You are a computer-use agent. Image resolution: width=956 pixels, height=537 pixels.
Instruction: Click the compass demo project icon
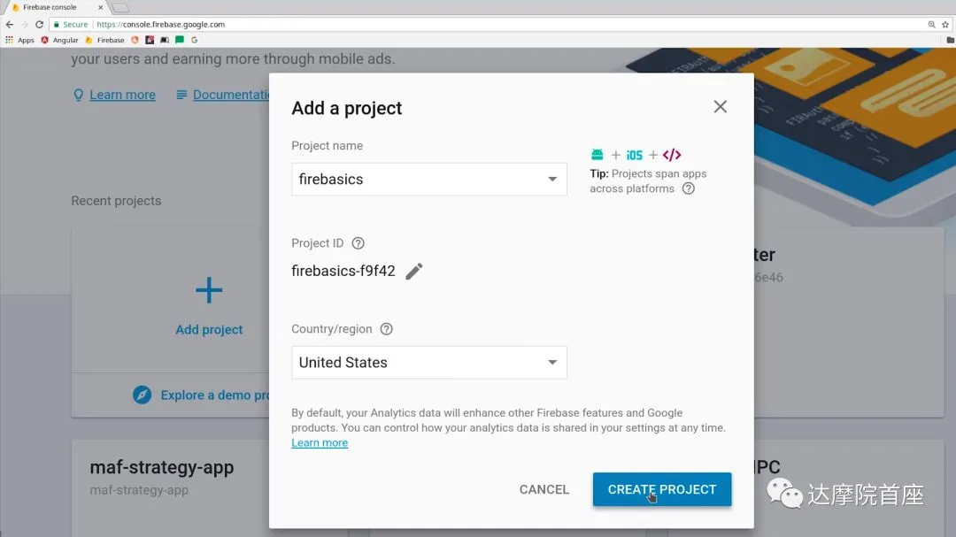[x=142, y=395]
